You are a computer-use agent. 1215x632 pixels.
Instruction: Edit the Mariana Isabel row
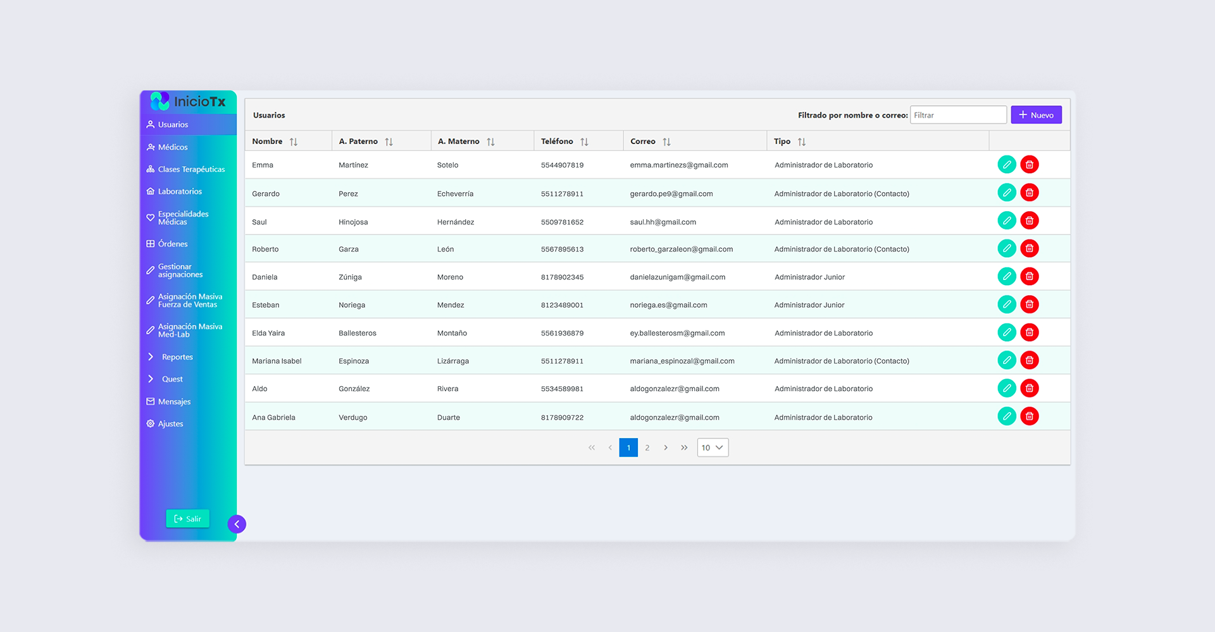point(1006,360)
